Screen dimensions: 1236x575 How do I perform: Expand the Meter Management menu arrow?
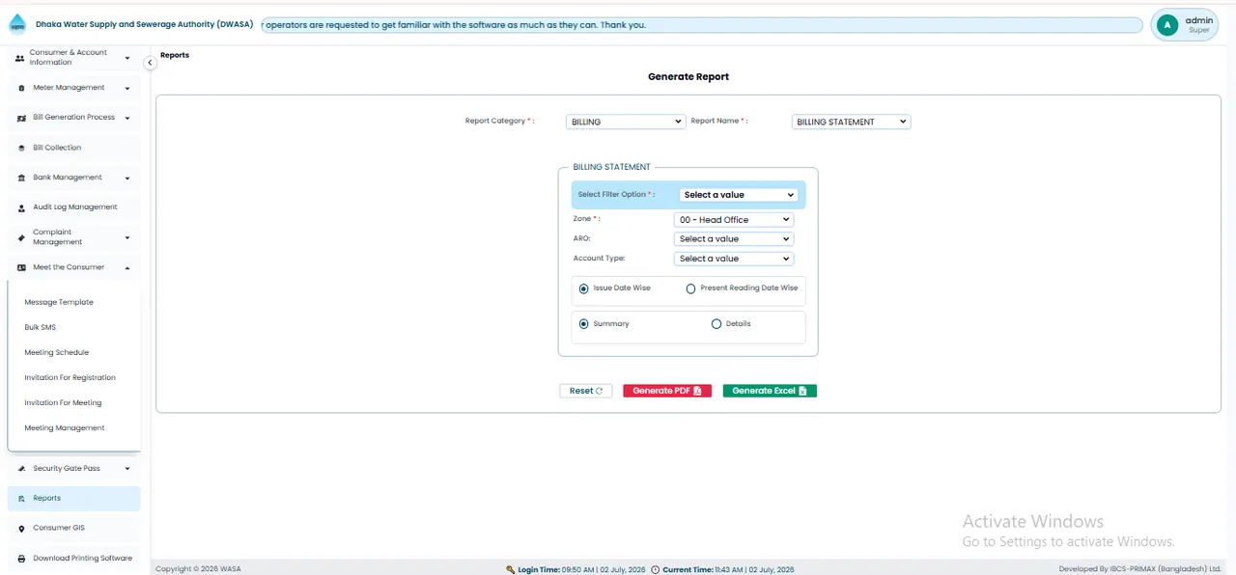coord(127,88)
